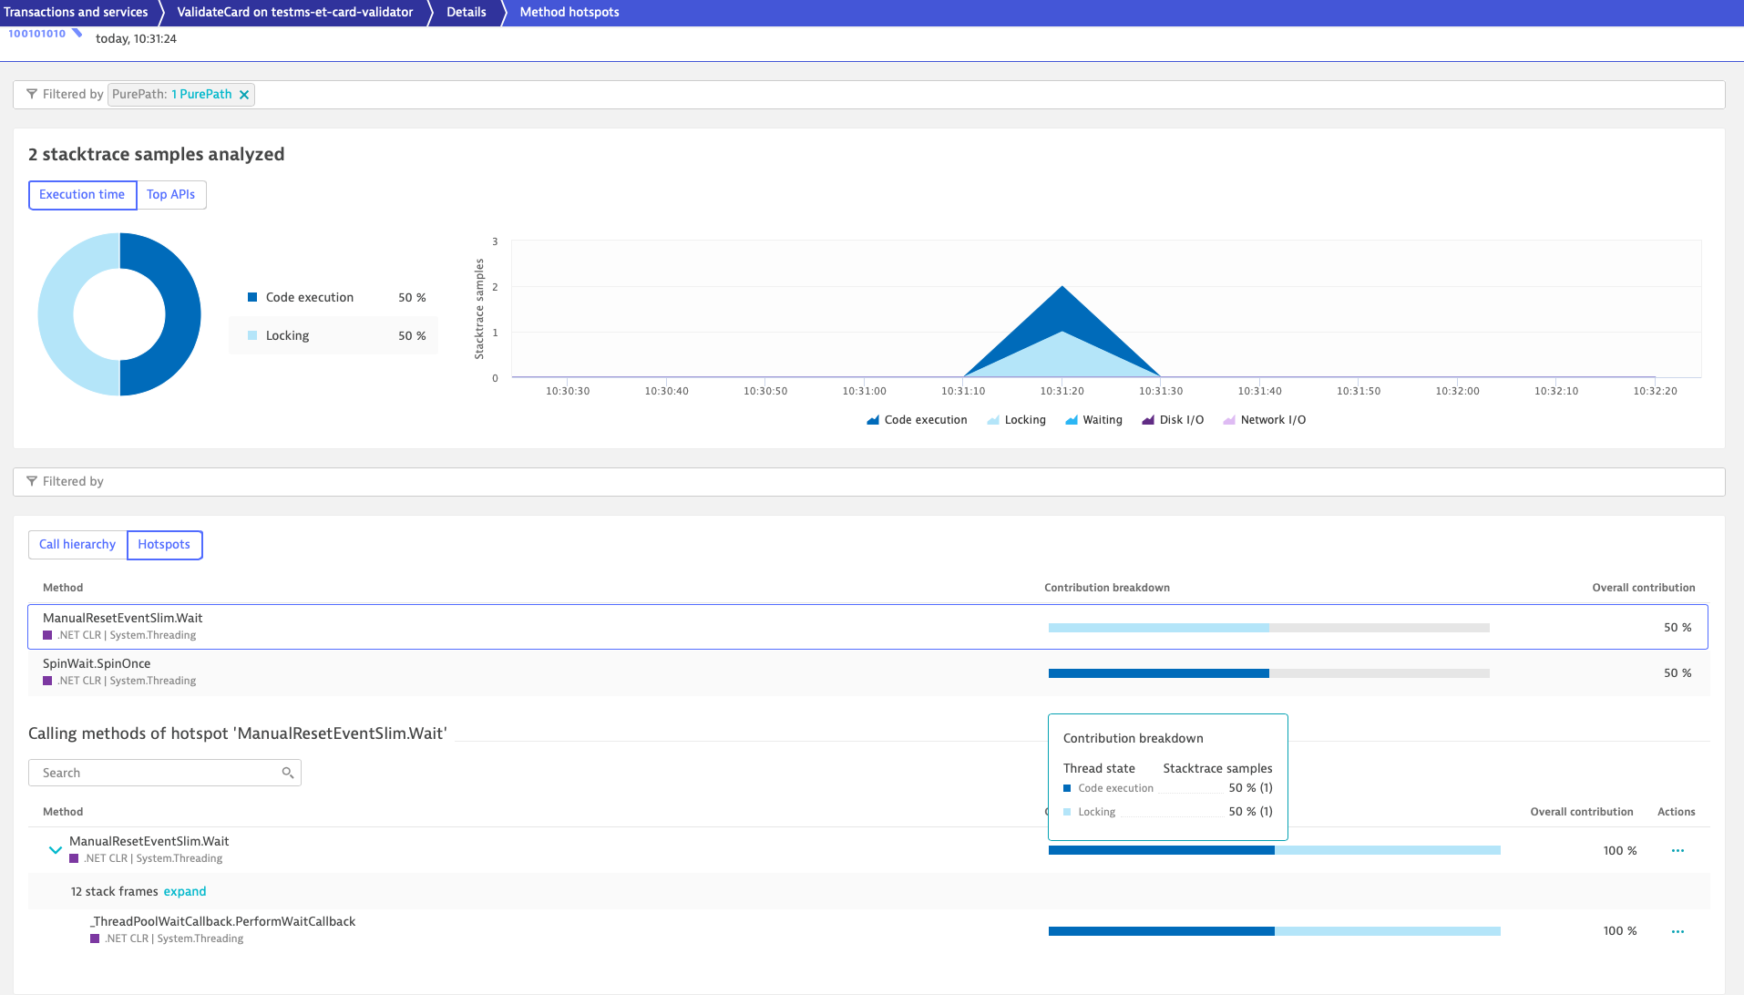The width and height of the screenshot is (1744, 995).
Task: Click the Overall contribution column header in hotspots table
Action: (x=1643, y=588)
